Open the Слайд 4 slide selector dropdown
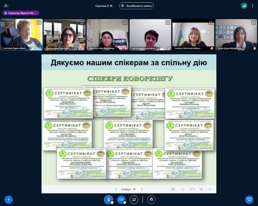This screenshot has height=206, width=258. tap(129, 189)
